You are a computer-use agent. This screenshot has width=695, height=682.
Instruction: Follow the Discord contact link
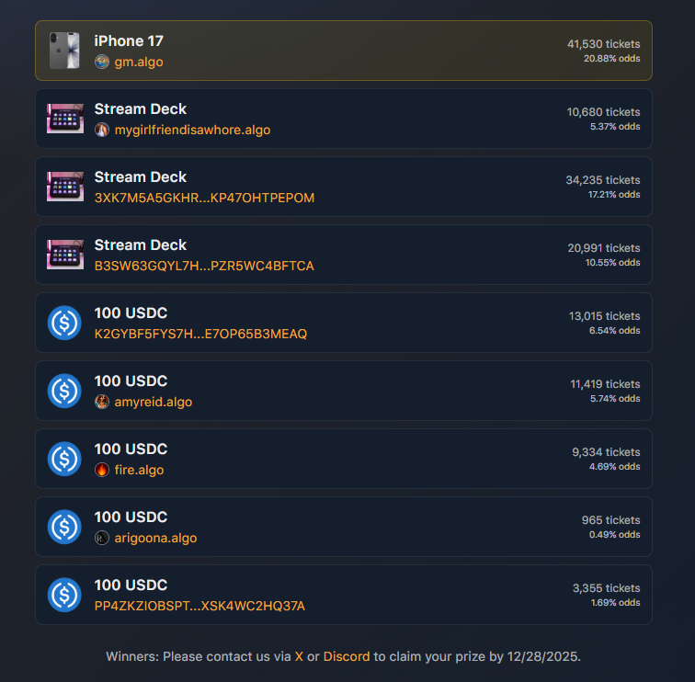[347, 656]
